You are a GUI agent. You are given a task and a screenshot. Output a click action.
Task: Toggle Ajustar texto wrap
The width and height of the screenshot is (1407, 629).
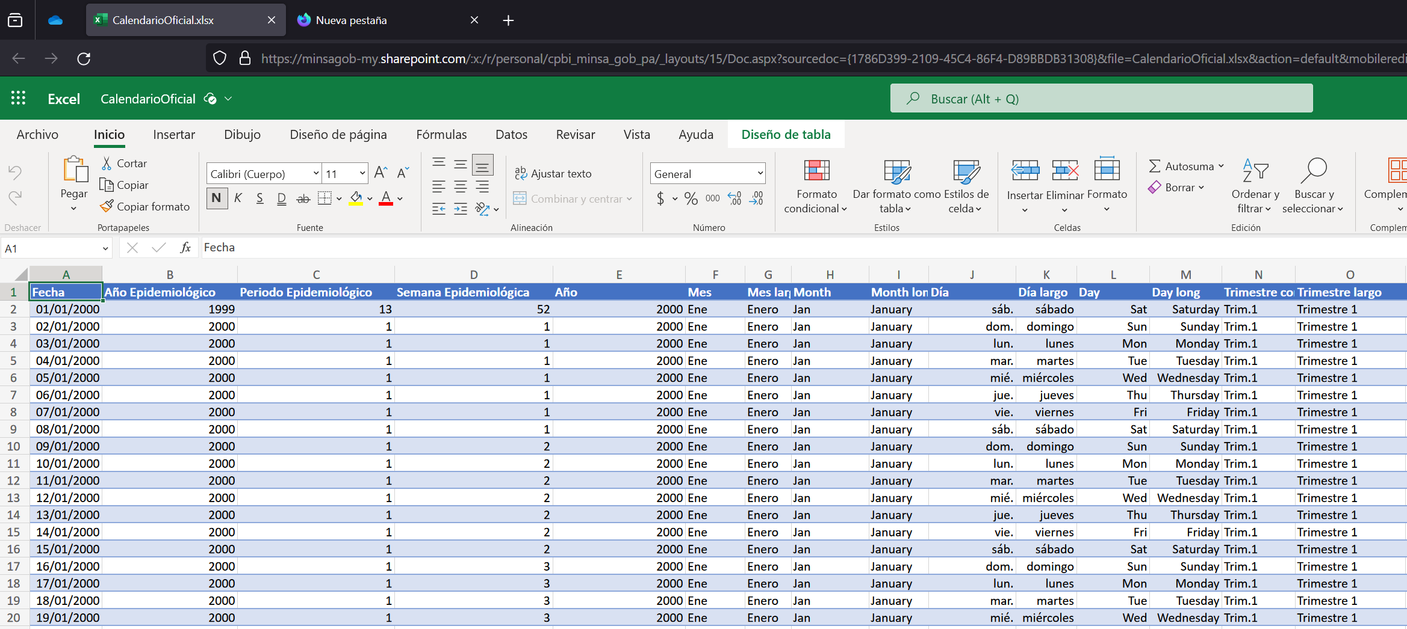click(553, 173)
